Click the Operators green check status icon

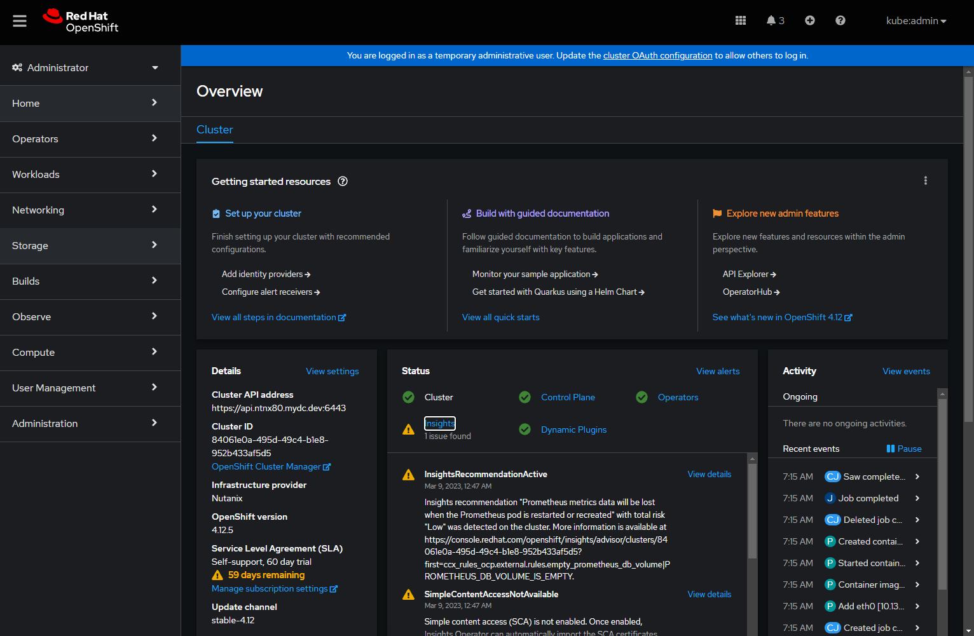click(641, 397)
